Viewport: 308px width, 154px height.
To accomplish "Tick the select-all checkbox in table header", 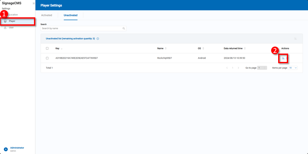I will click(47, 48).
